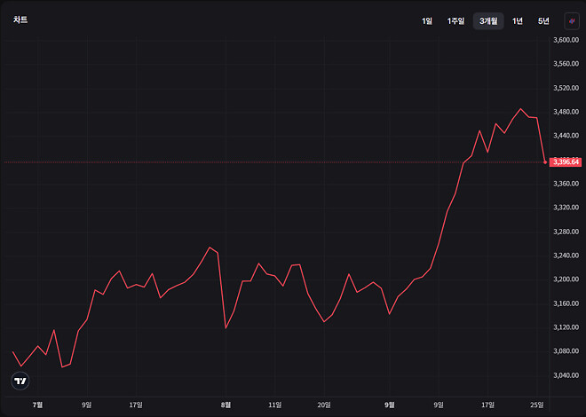
Task: Click the 8월 date axis label
Action: pos(226,405)
